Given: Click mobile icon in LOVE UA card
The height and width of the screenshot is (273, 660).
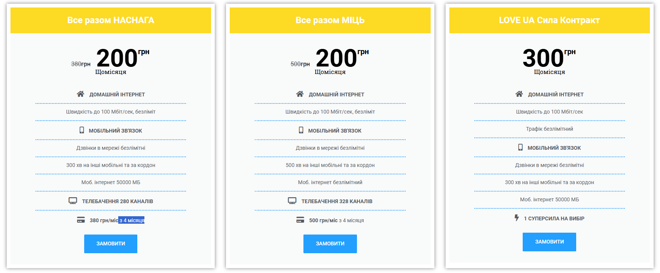Looking at the screenshot, I should pyautogui.click(x=520, y=148).
